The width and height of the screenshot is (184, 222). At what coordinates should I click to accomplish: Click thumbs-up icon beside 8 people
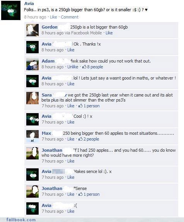pos(84,67)
